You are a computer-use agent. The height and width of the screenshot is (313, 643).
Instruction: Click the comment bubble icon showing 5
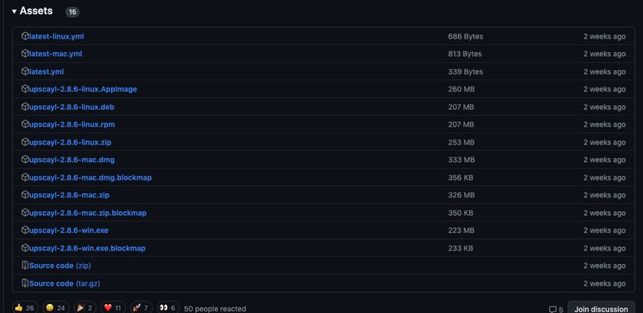coord(552,309)
